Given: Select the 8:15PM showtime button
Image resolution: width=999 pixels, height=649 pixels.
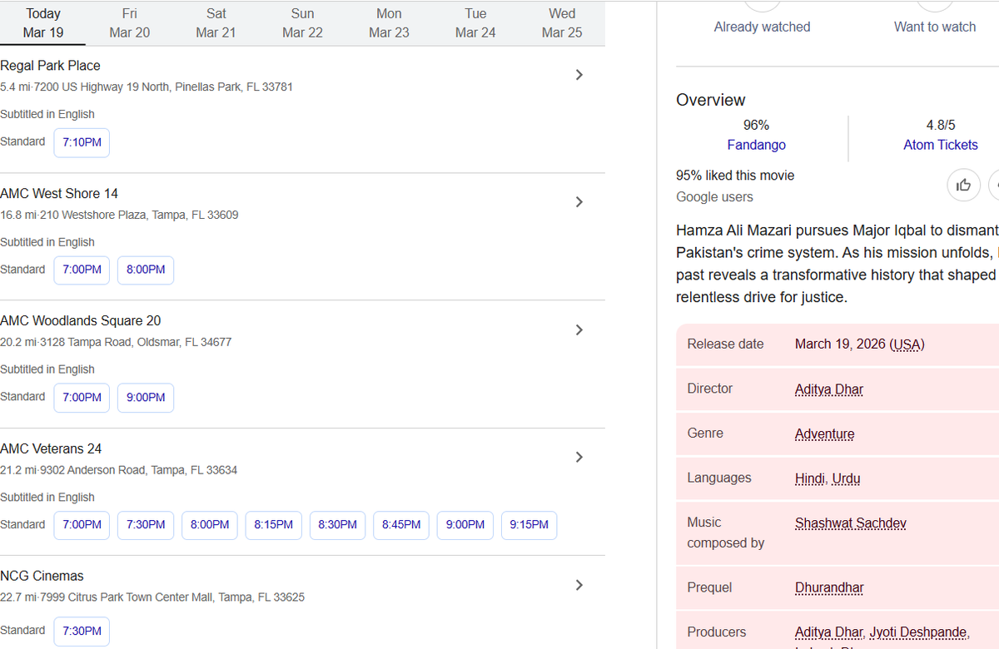Looking at the screenshot, I should click(274, 525).
